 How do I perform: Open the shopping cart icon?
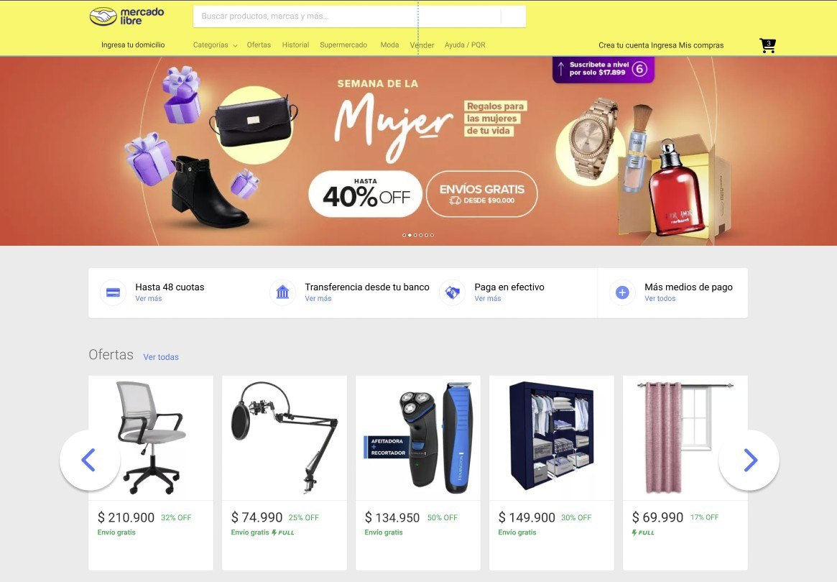767,45
